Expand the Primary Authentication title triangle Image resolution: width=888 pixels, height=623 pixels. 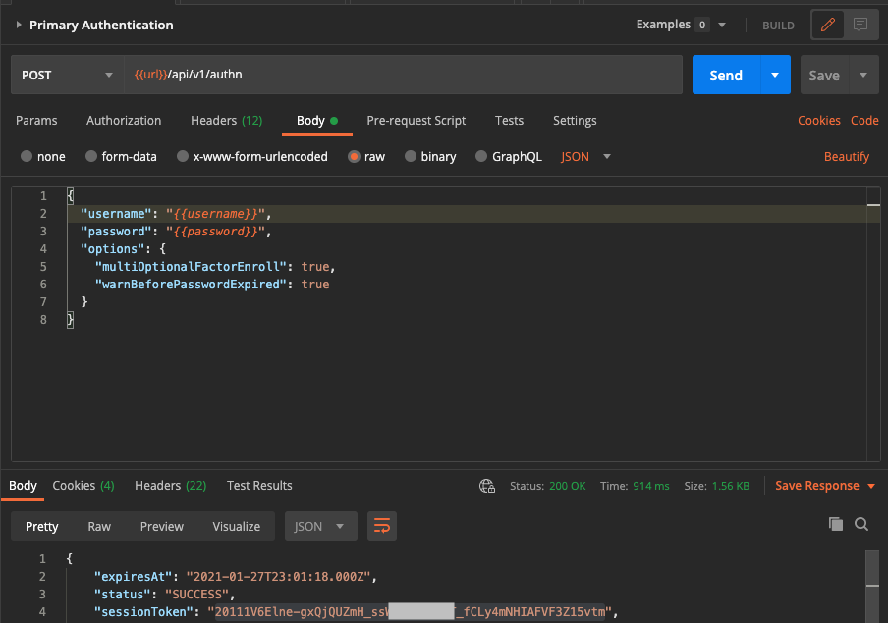[19, 25]
